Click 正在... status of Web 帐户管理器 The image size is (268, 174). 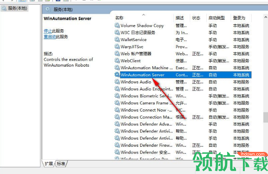point(198,54)
